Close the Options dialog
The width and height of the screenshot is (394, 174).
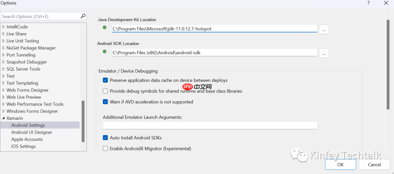pyautogui.click(x=386, y=3)
